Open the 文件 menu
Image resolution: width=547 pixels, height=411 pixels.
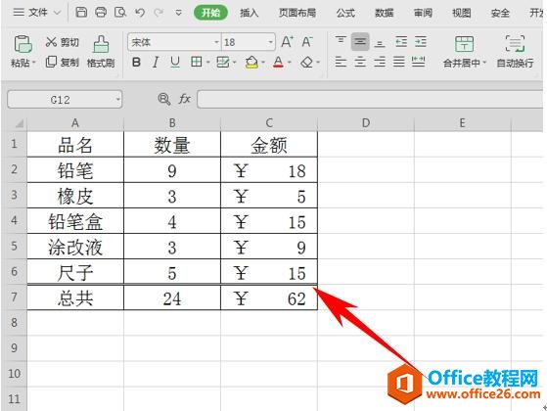pyautogui.click(x=36, y=13)
